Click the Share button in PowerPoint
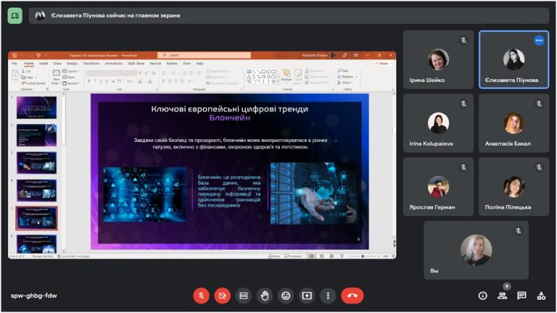The width and height of the screenshot is (557, 313). click(384, 64)
